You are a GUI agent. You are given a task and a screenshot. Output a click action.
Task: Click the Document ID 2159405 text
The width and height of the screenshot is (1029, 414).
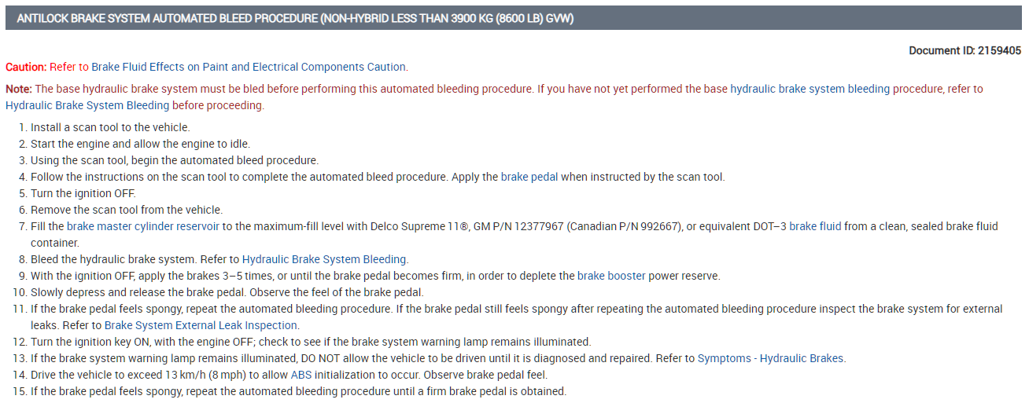[x=965, y=50]
